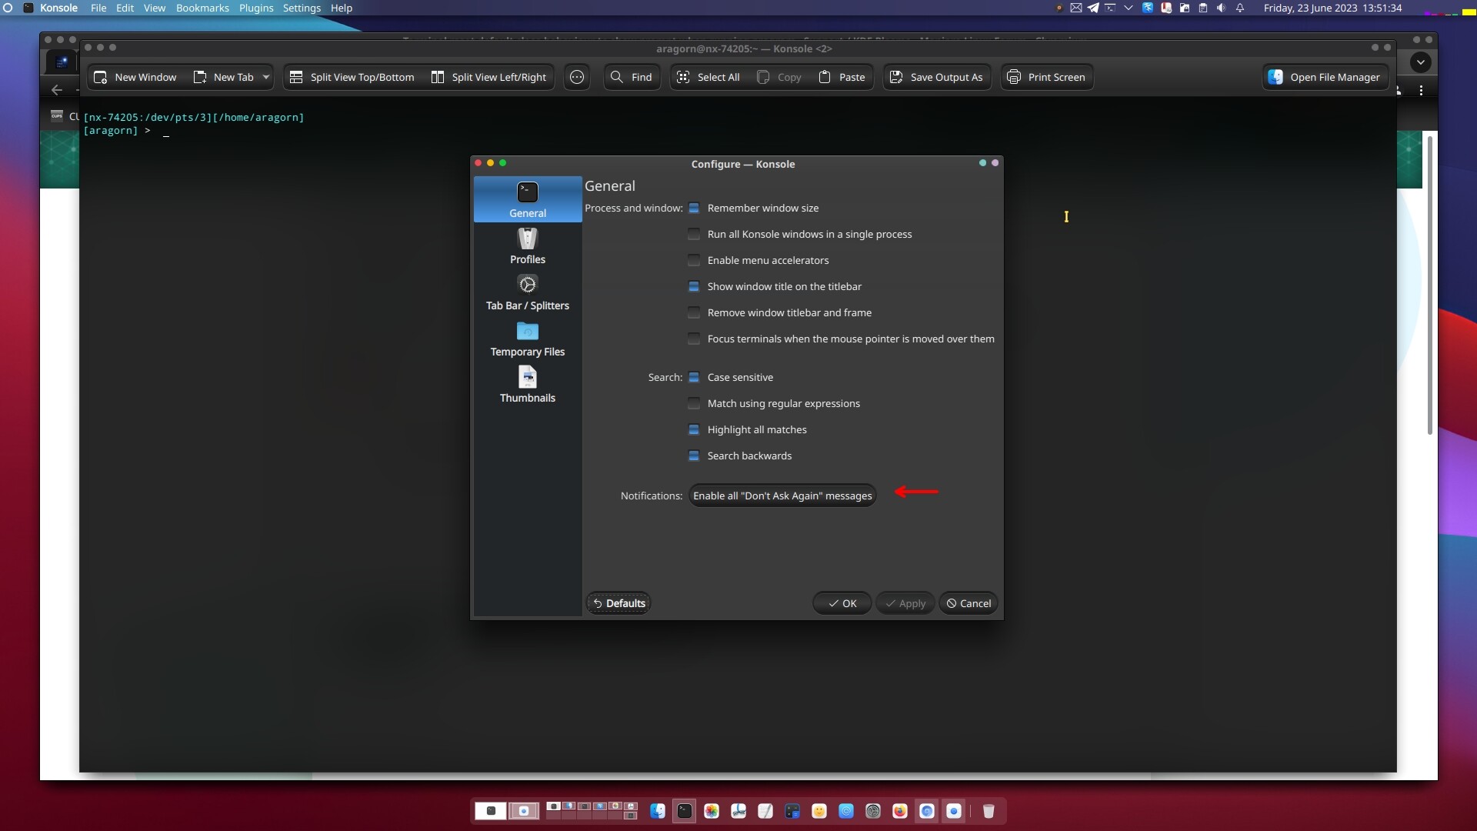The width and height of the screenshot is (1477, 831).
Task: Click the volume speaker tray icon
Action: pyautogui.click(x=1222, y=8)
